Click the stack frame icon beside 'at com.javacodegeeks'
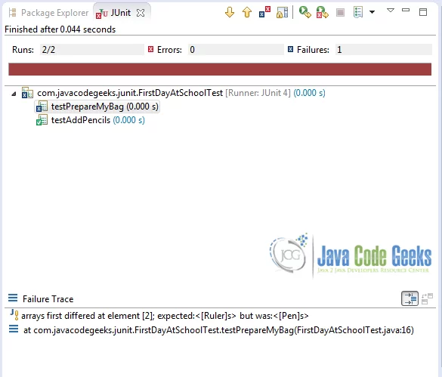 coord(14,329)
